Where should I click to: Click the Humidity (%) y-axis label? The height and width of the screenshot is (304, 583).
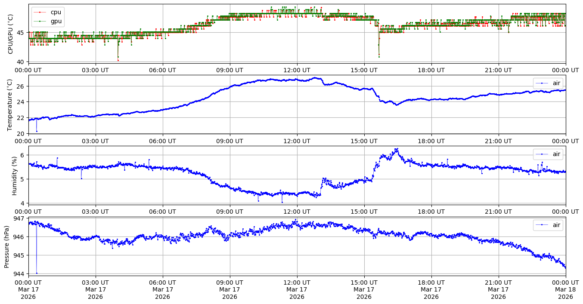(x=14, y=175)
